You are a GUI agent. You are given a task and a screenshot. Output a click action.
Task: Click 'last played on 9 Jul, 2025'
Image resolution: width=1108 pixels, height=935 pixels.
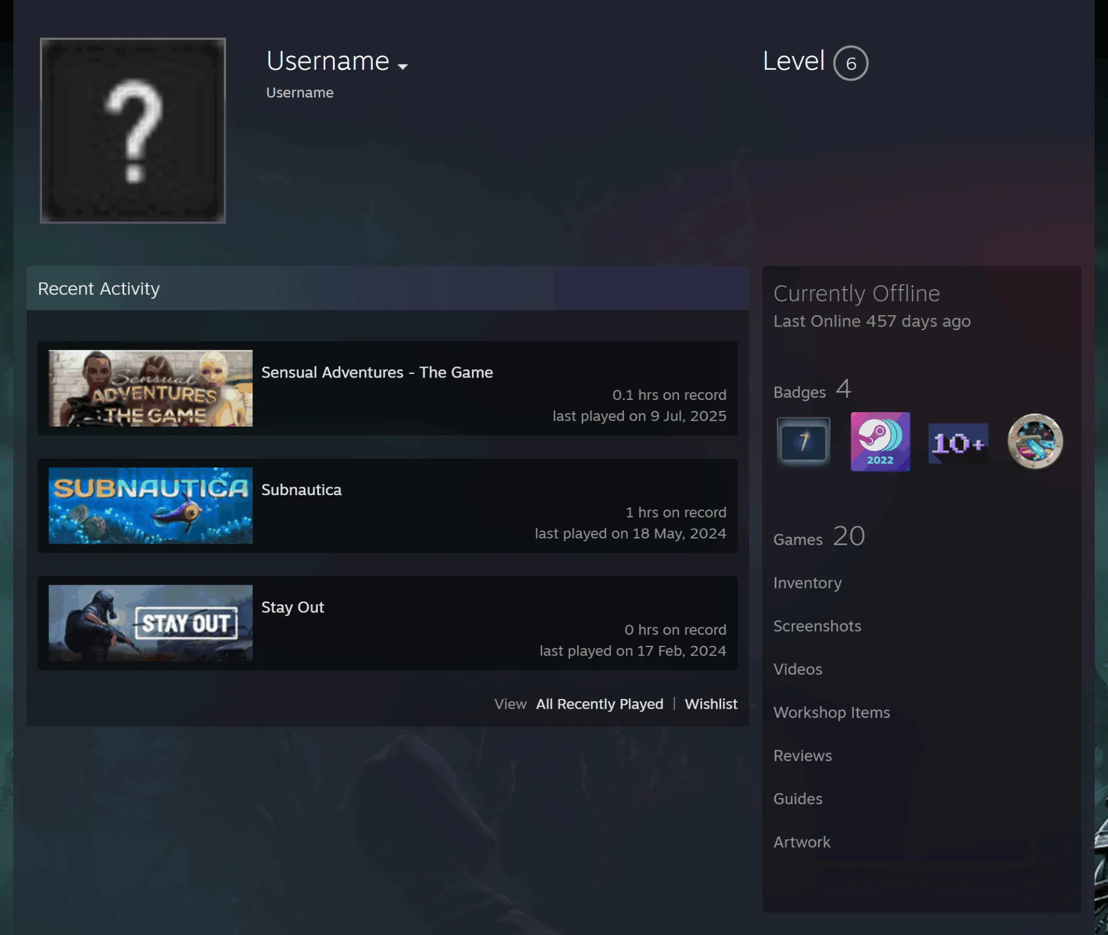639,416
